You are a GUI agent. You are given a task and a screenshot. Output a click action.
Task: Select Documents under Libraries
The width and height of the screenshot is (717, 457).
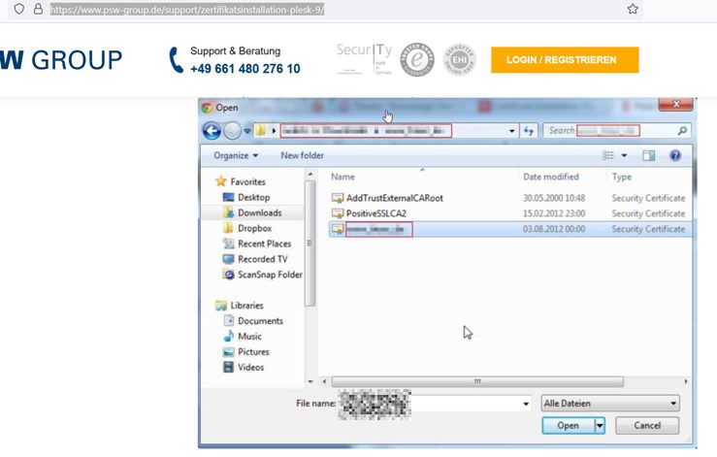[260, 321]
